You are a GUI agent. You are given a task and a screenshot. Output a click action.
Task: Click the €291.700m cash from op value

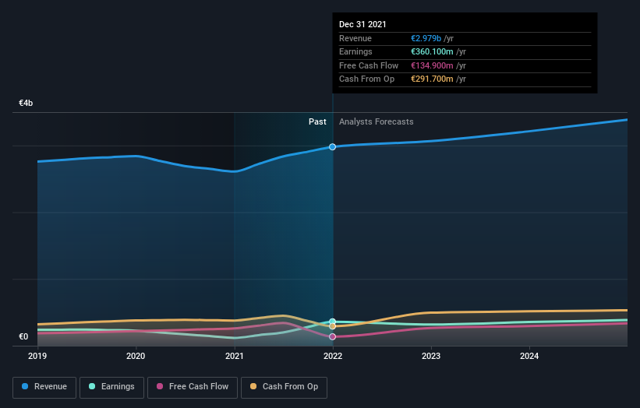click(432, 79)
